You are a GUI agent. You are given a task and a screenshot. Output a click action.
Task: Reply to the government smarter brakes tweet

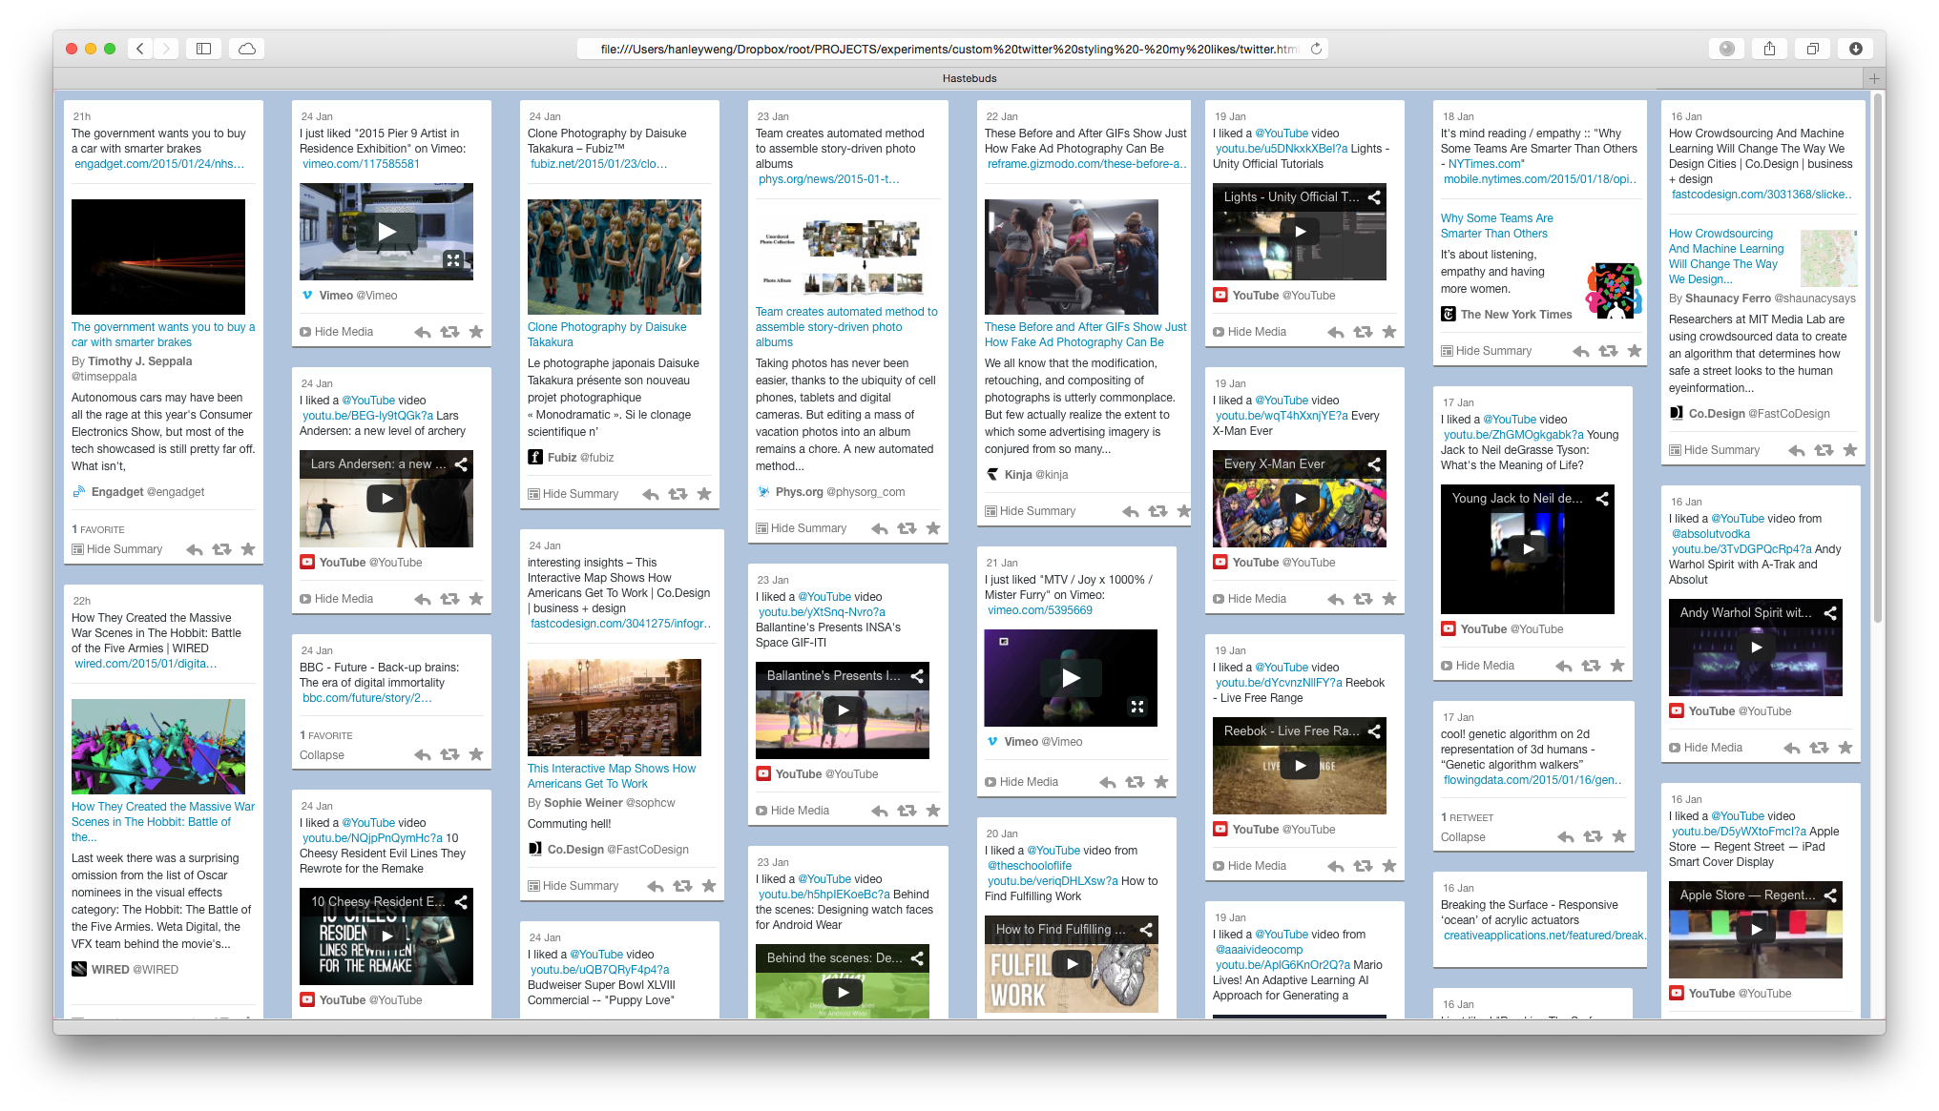(195, 549)
